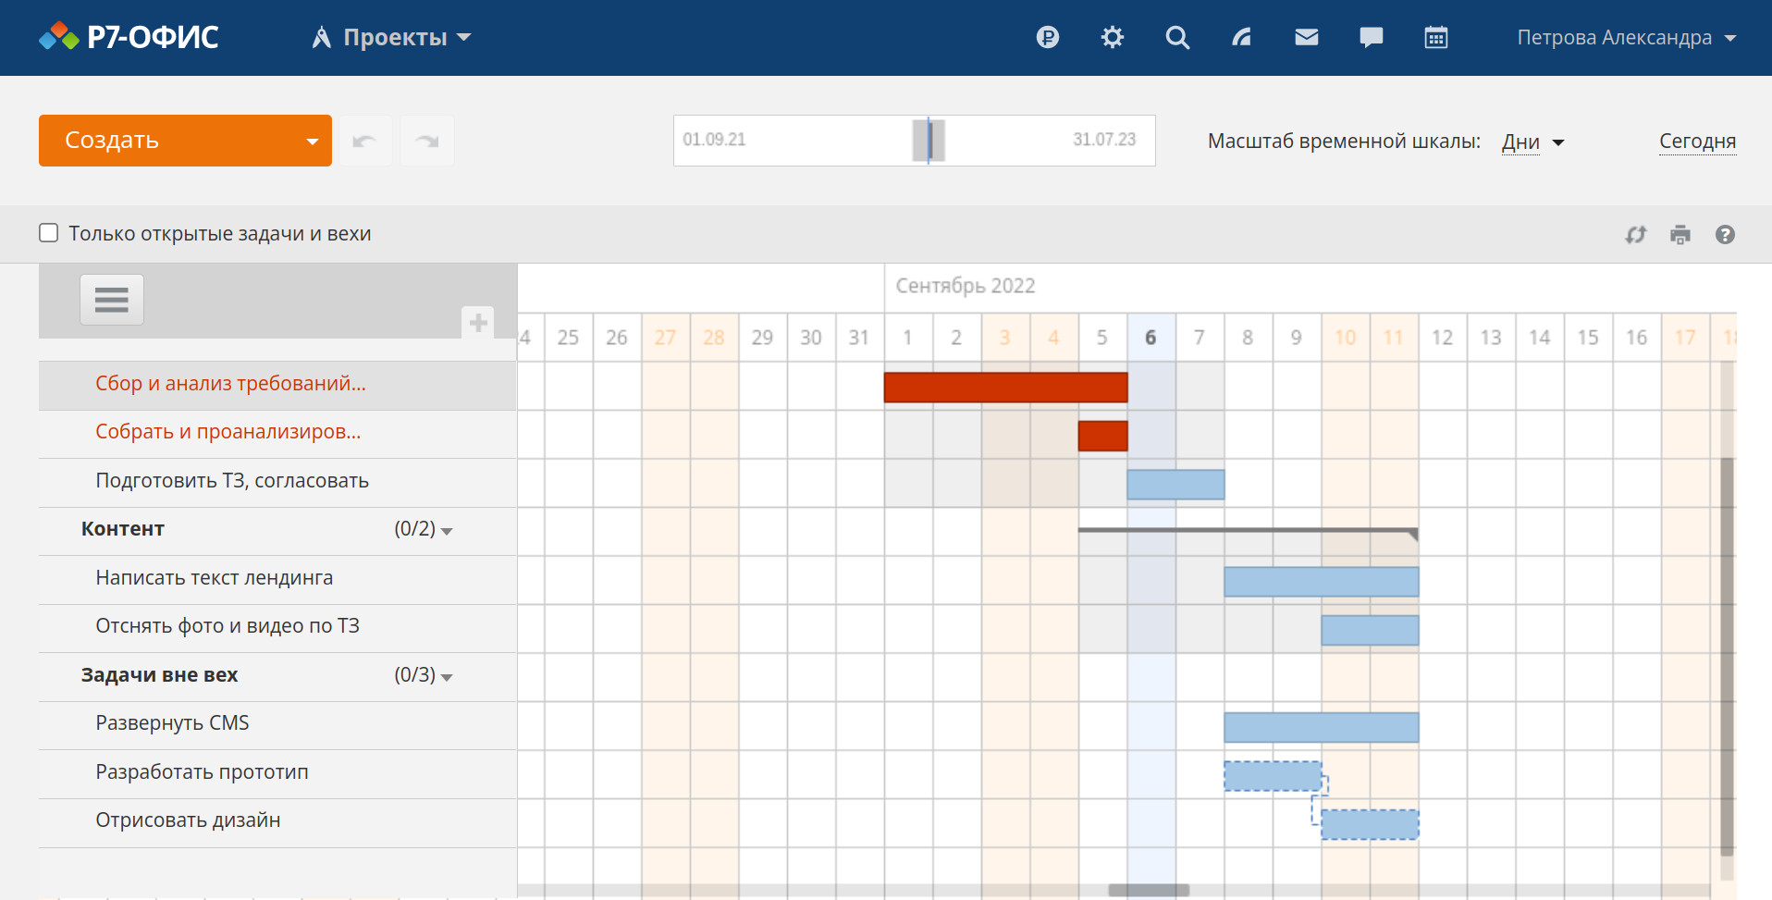Viewport: 1772px width, 900px height.
Task: Click end date 31.07.23 on range
Action: [x=1104, y=140]
